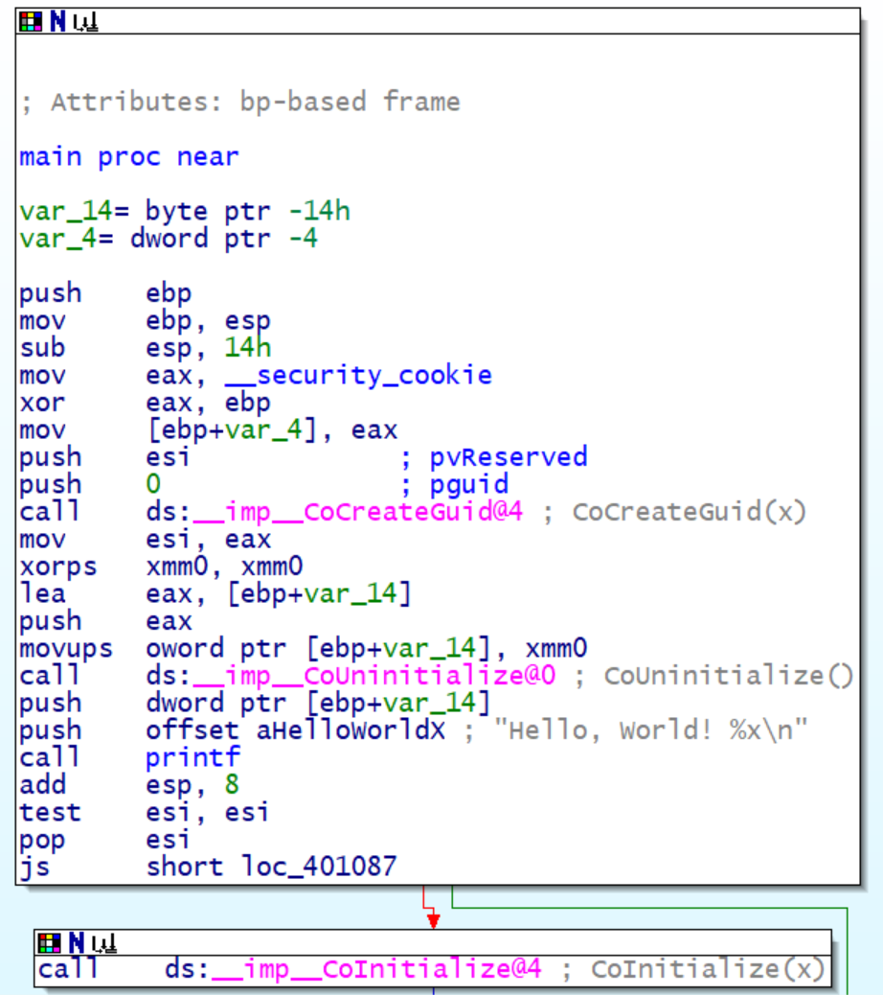Viewport: 883px width, 995px height.
Task: Click the 'var_4= dword ptr -4' declaration
Action: coord(169,239)
